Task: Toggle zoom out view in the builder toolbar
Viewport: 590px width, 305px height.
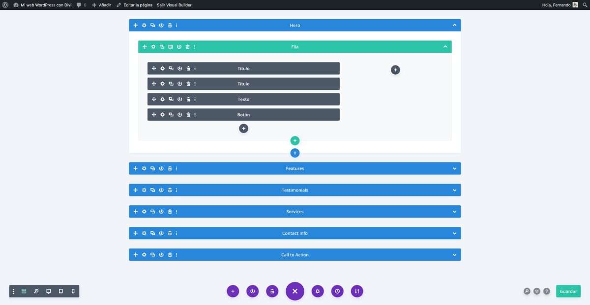Action: point(35,291)
